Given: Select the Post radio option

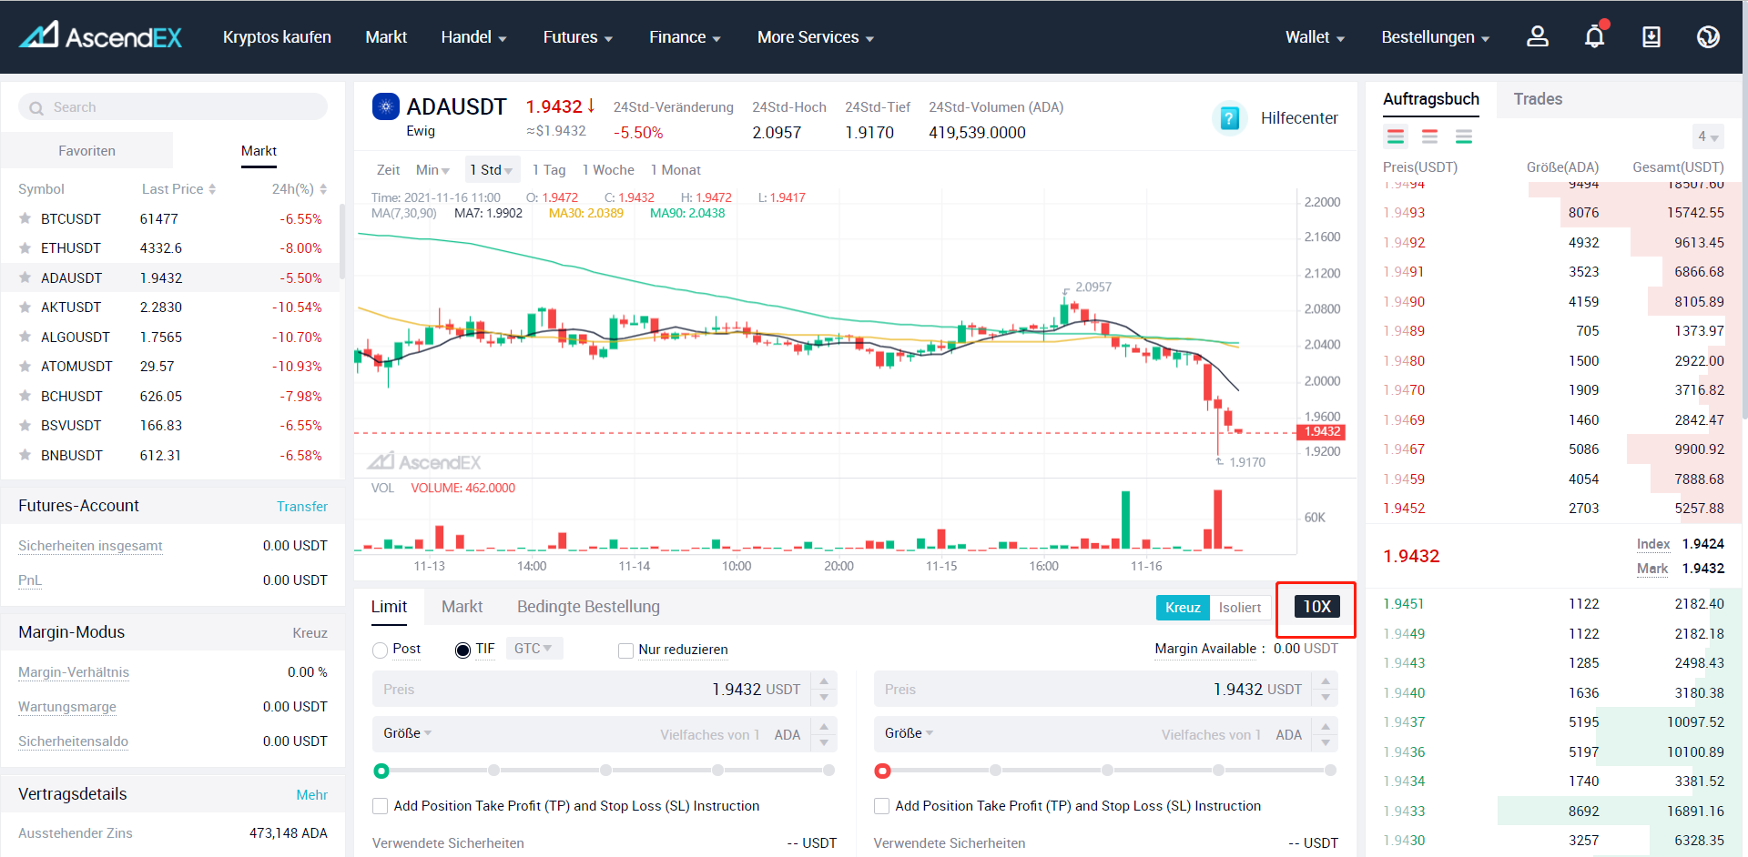Looking at the screenshot, I should (381, 650).
